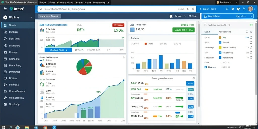The image size is (258, 129).
Task: Select the green circular arrows icon beside the line chart
Action: pyautogui.click(x=42, y=84)
